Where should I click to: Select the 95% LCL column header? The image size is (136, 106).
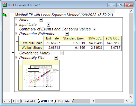point(95,38)
